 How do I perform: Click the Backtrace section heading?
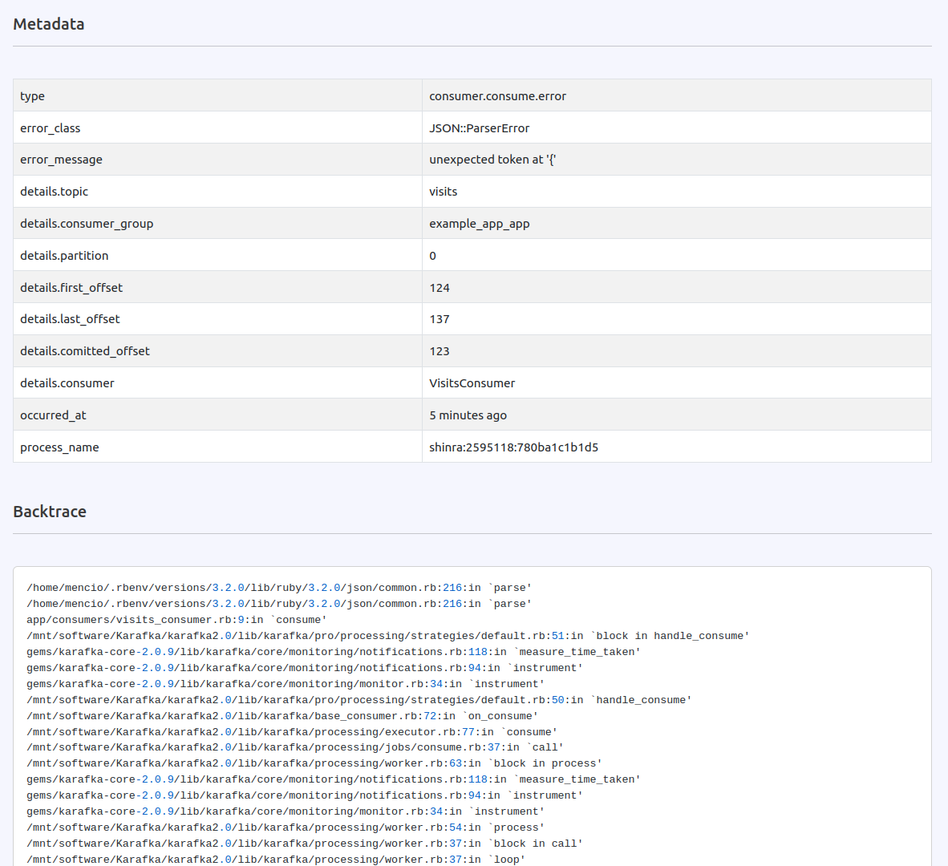[x=50, y=512]
